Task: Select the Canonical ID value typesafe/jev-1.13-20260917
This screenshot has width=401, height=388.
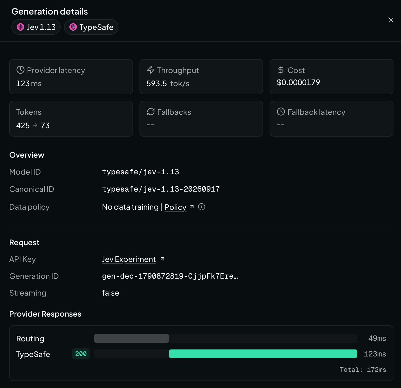Action: click(x=161, y=189)
